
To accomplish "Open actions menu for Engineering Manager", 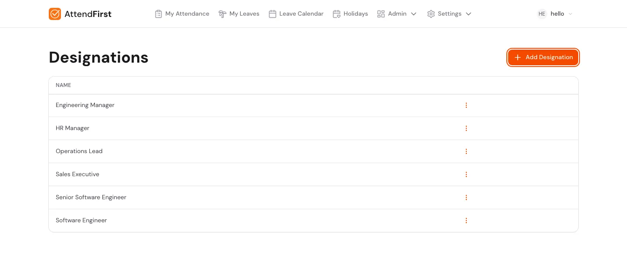I will point(466,105).
